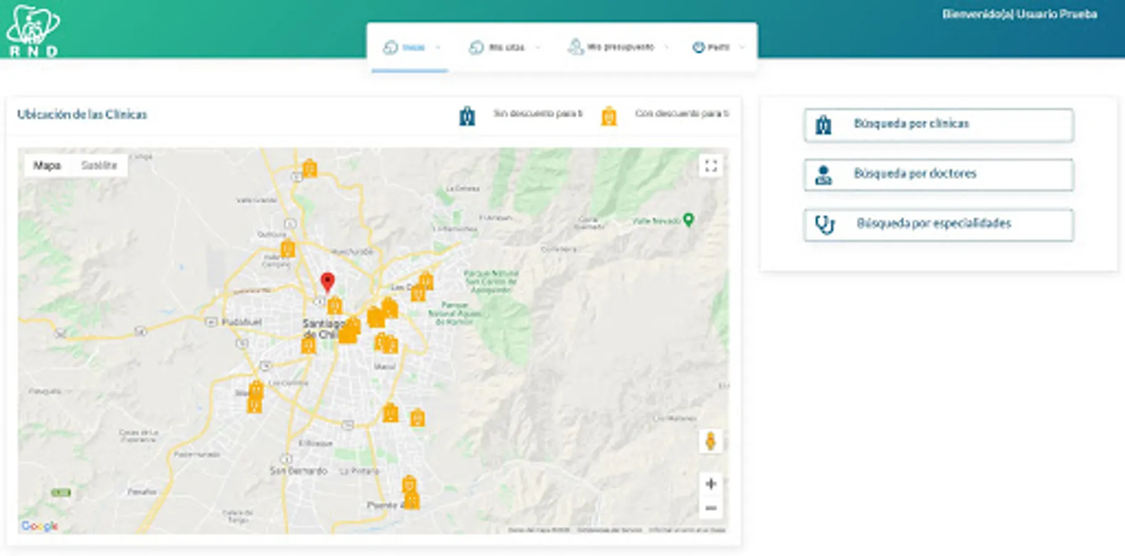Click Búsqueda por clínicas button

938,125
